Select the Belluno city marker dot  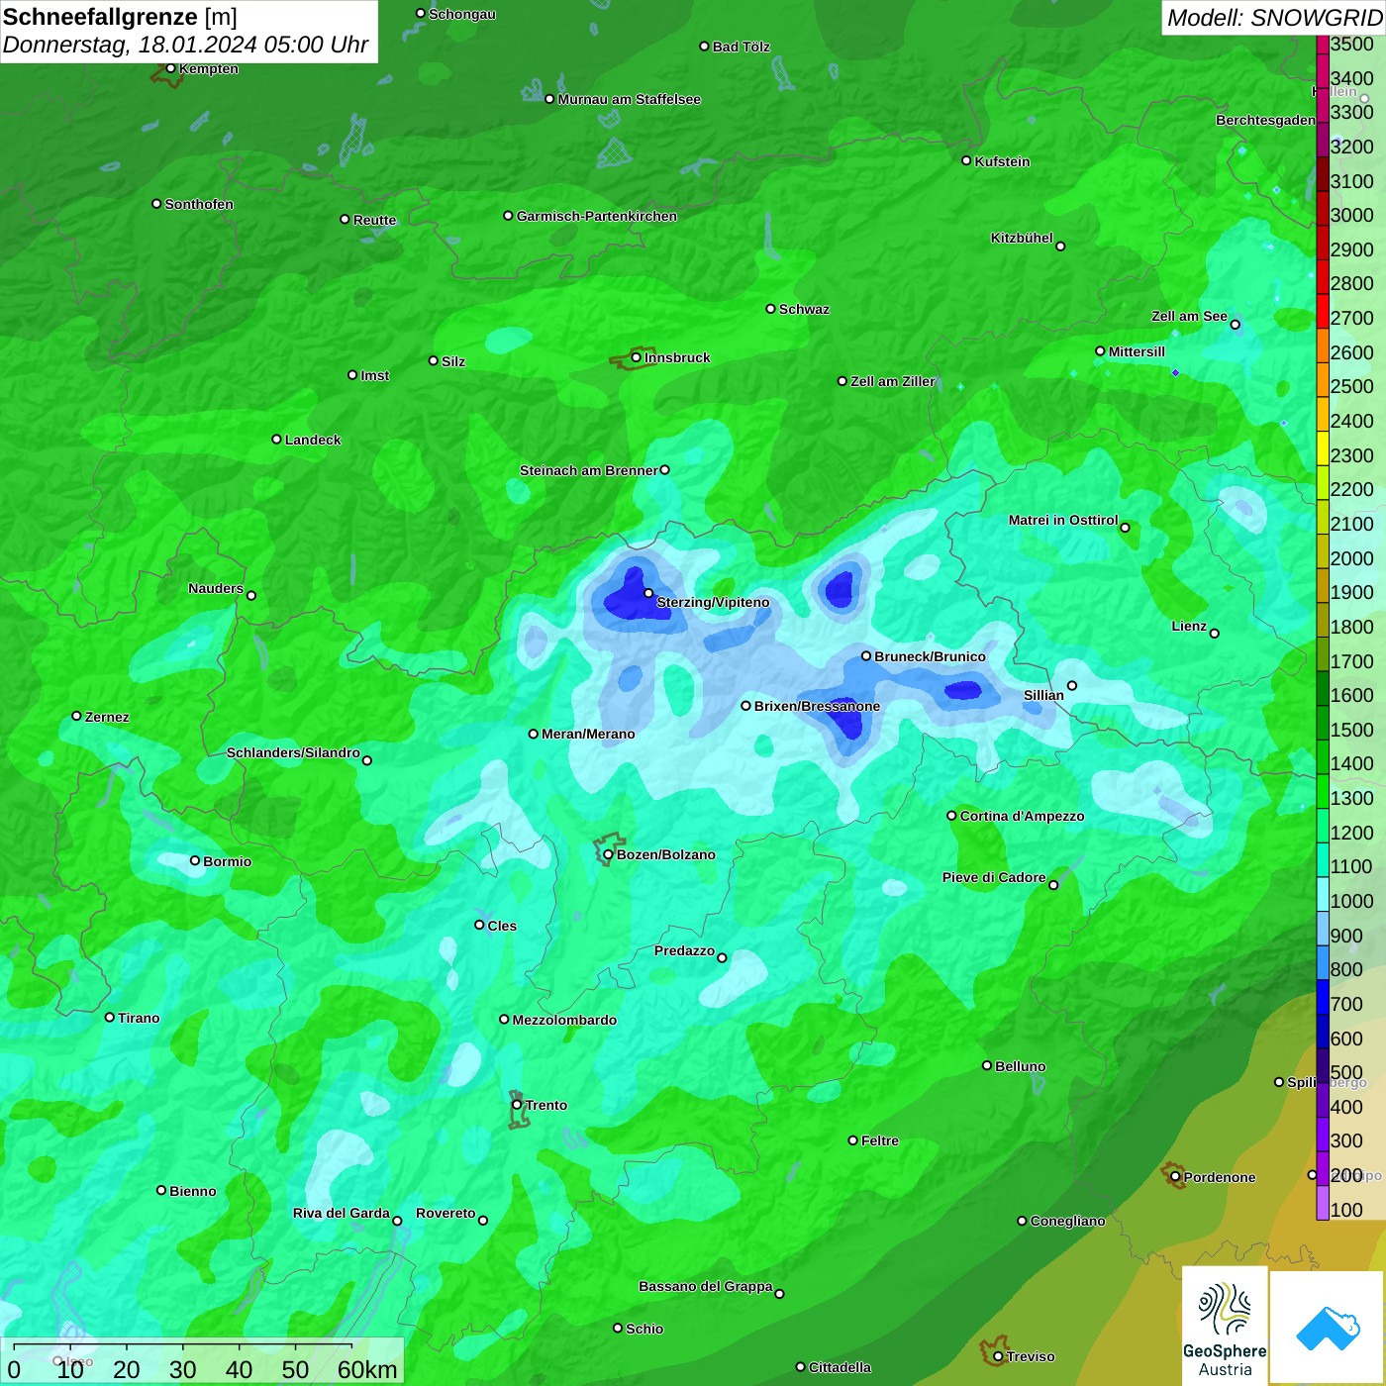[987, 1065]
